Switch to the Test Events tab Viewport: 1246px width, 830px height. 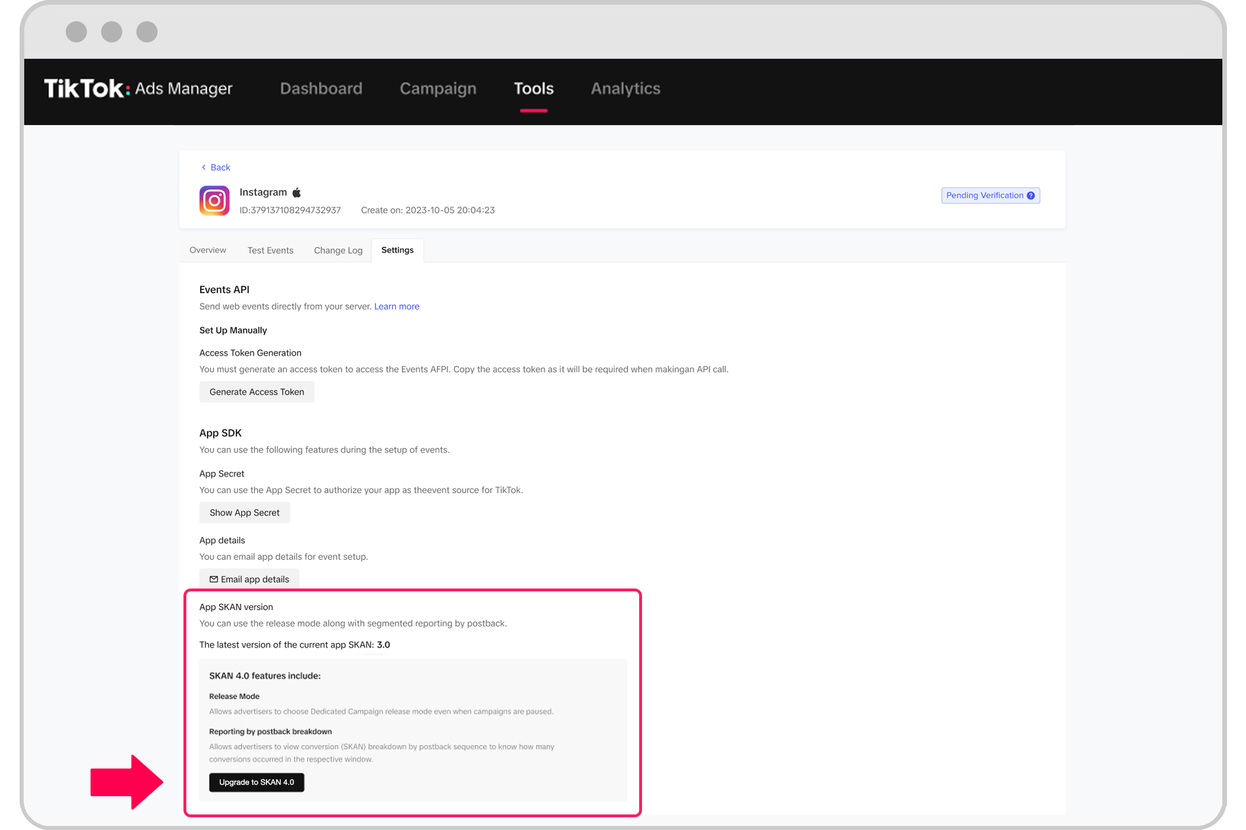tap(271, 250)
